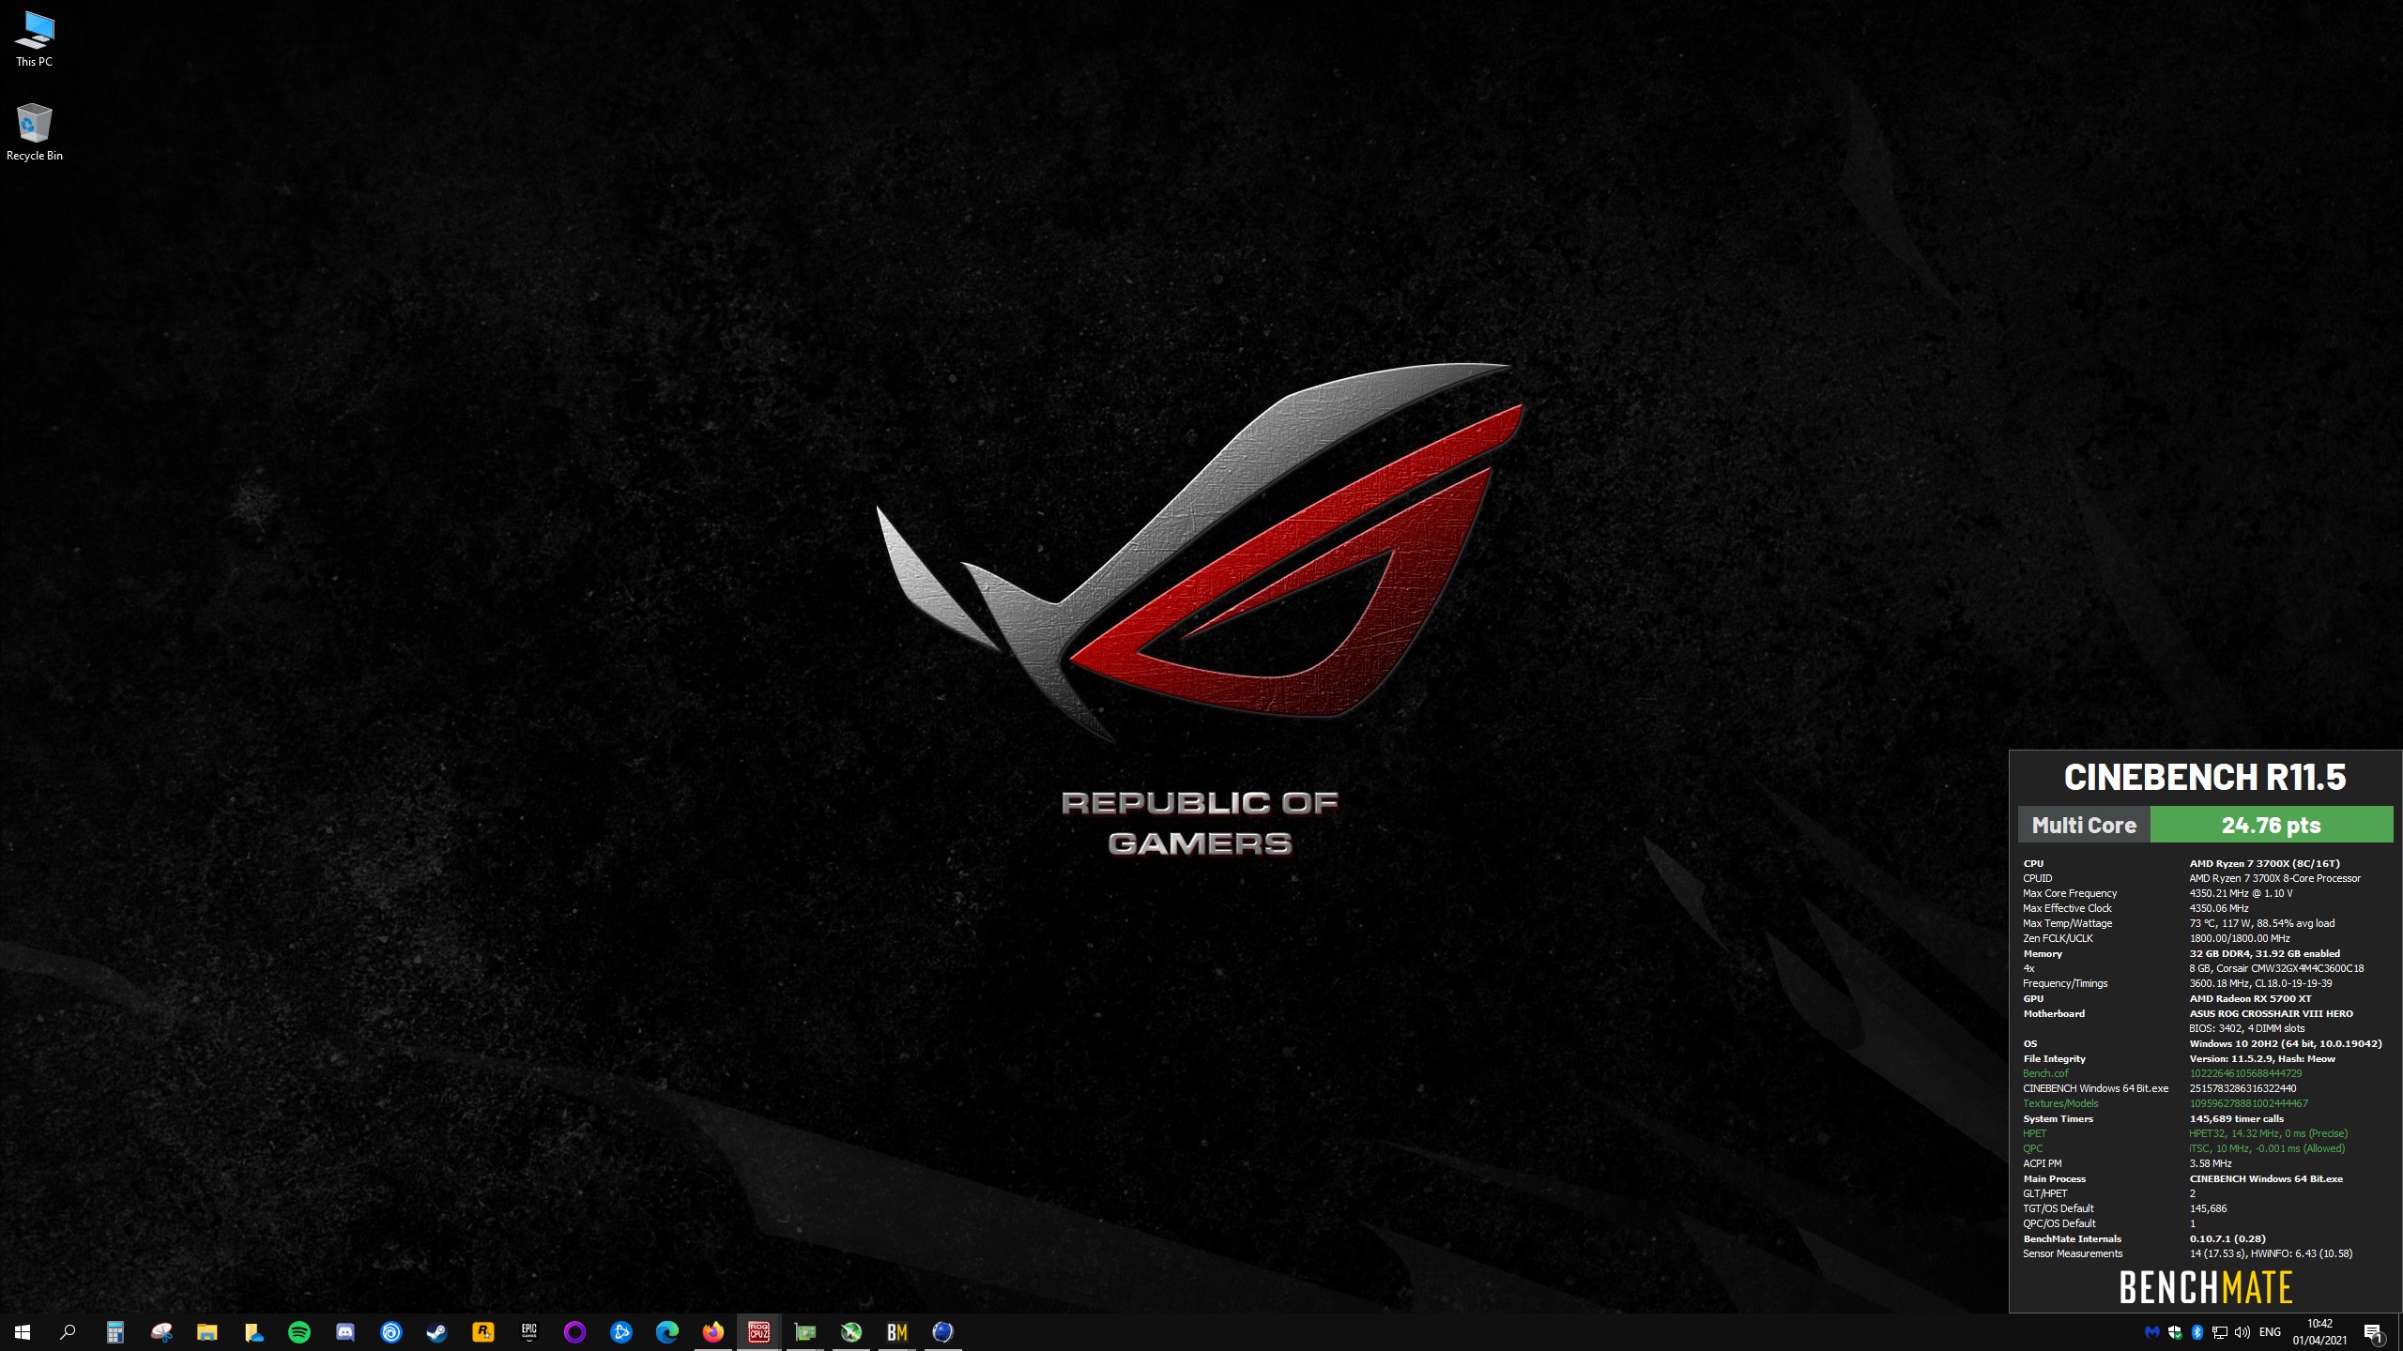Open Epic Games Launcher icon
The image size is (2403, 1351).
[529, 1332]
